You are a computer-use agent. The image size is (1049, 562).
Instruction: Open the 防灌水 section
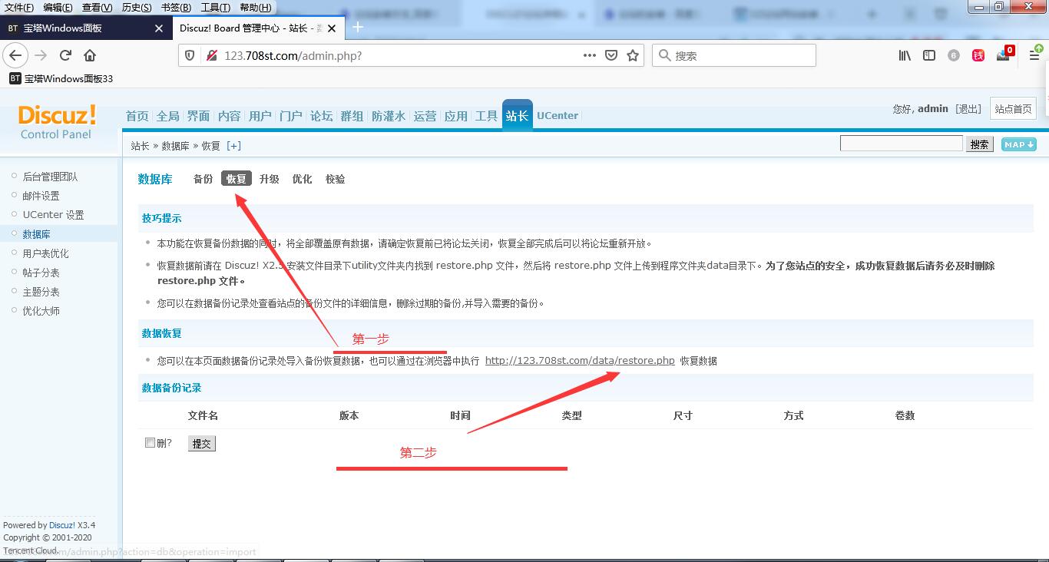tap(389, 116)
